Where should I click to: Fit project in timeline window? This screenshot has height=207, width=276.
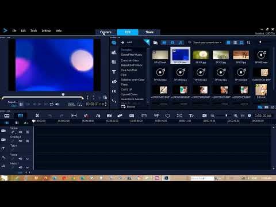[243, 116]
